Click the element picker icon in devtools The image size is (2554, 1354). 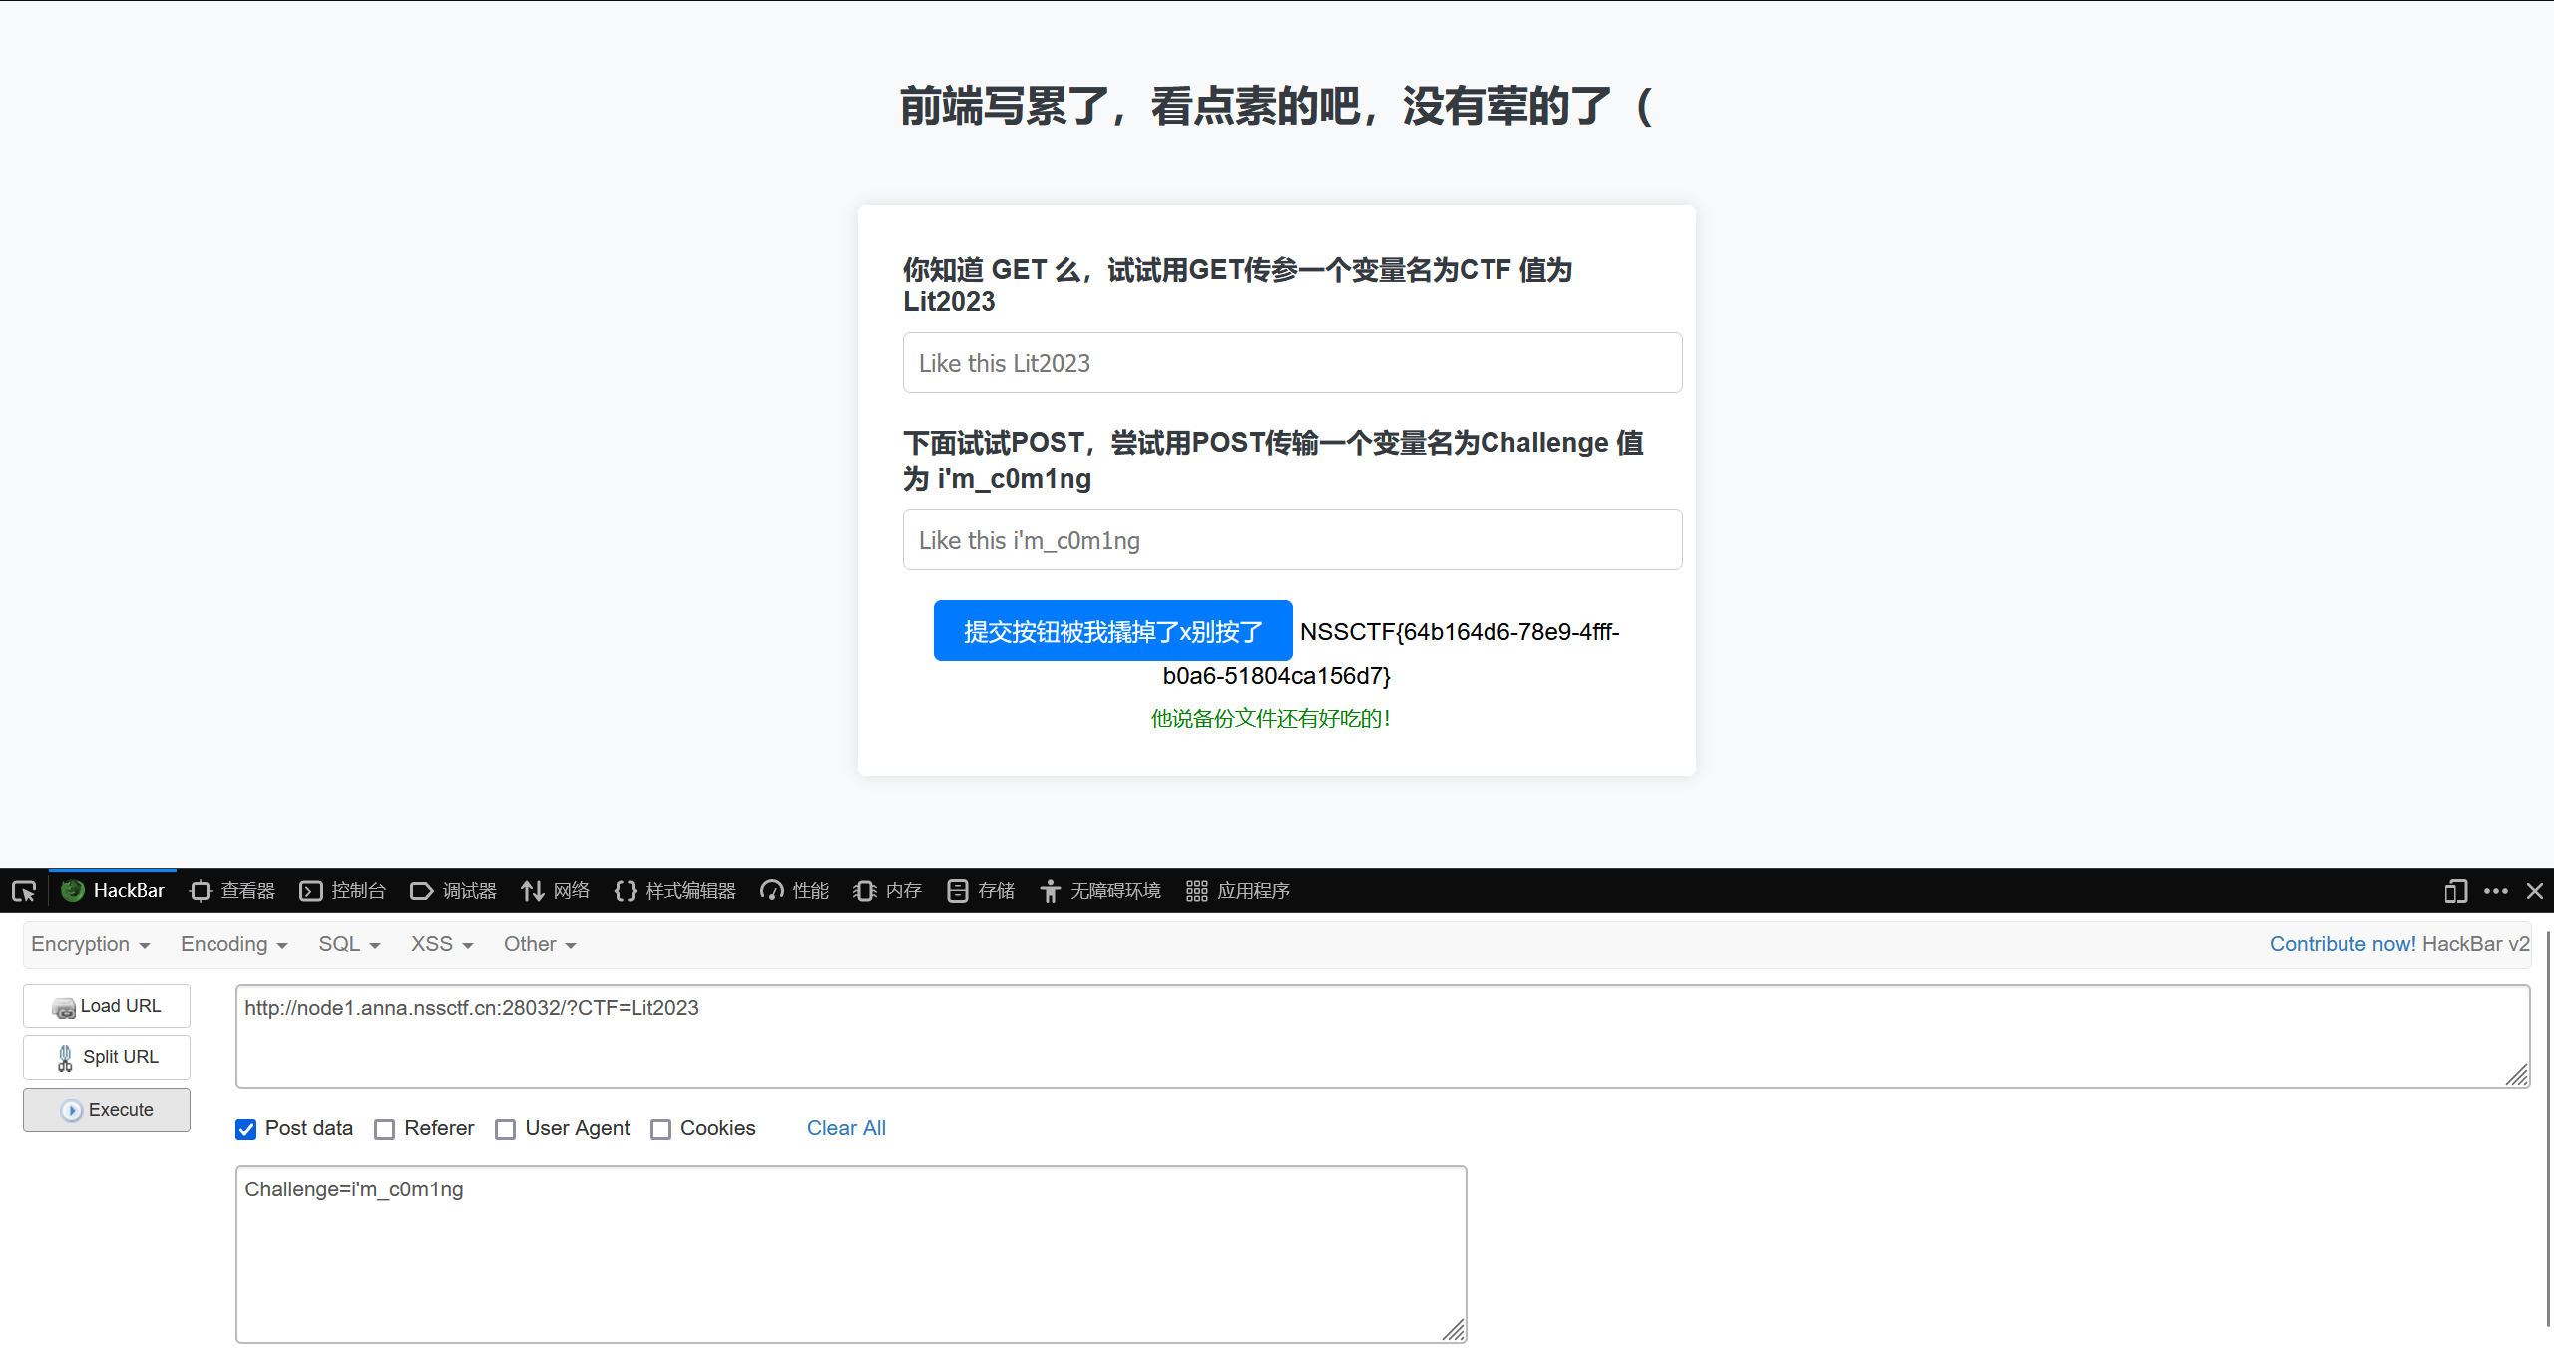[x=24, y=891]
